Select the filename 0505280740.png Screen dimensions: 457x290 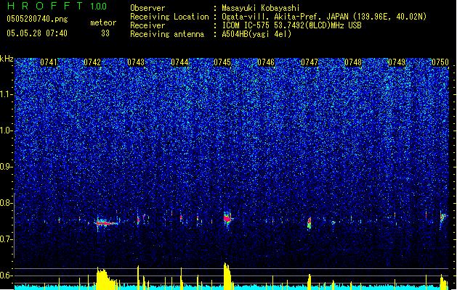tap(37, 20)
